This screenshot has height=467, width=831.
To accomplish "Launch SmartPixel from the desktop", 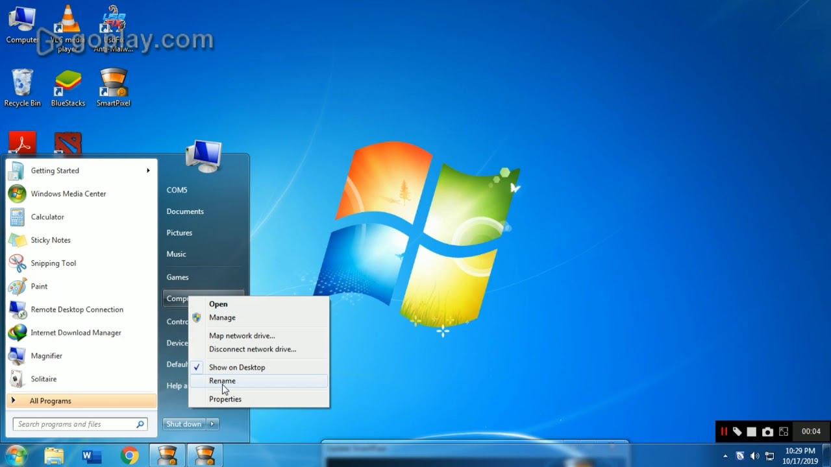I will pos(113,88).
